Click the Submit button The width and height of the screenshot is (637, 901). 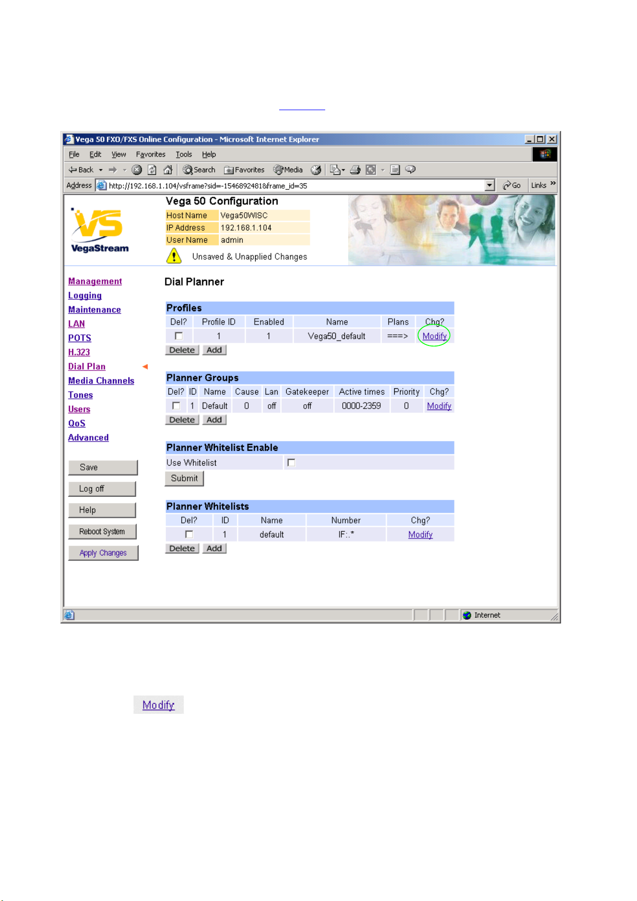point(185,479)
